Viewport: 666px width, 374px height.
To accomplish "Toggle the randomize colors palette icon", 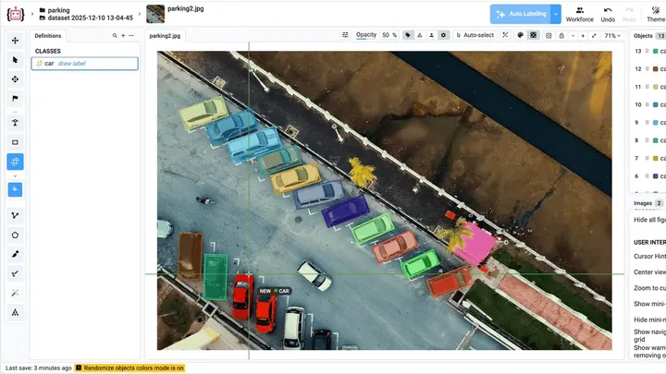I will click(x=520, y=35).
